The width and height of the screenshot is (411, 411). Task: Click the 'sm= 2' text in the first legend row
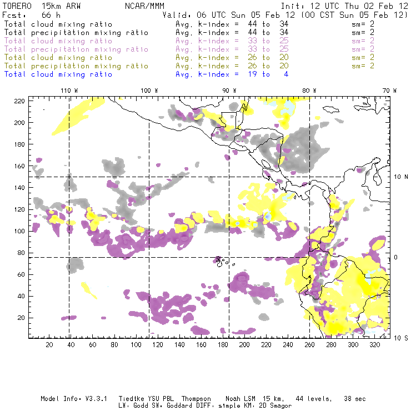tap(363, 24)
